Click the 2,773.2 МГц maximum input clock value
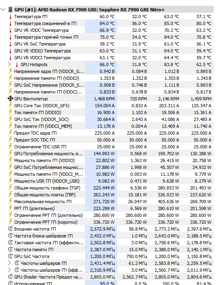This screenshot has height=285, width=224. pos(167,229)
